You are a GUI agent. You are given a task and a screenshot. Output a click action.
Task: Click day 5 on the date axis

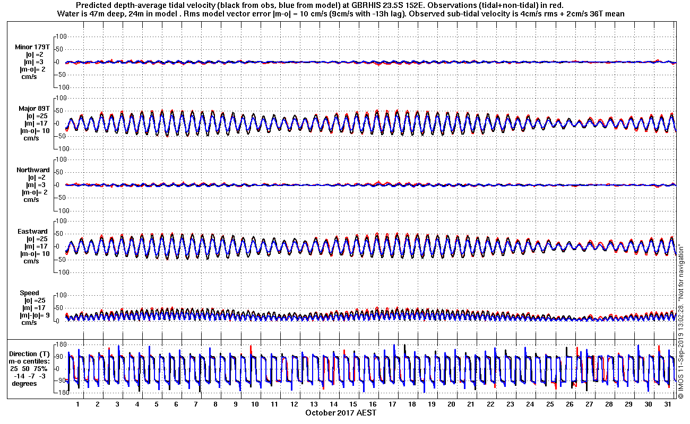point(157,404)
